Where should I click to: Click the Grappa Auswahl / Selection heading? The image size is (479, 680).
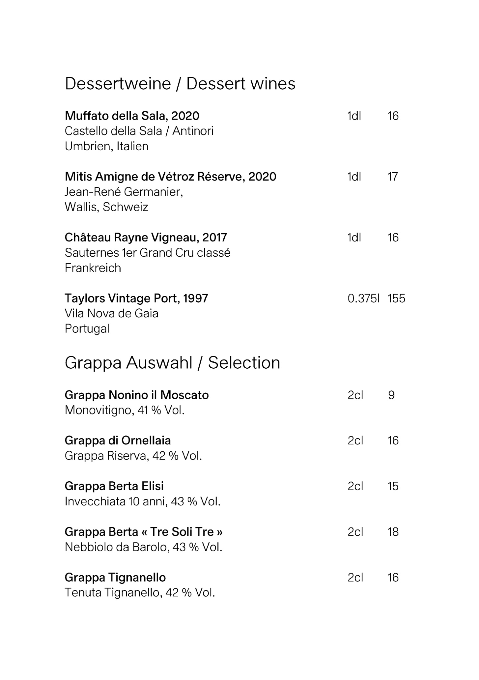pos(172,363)
